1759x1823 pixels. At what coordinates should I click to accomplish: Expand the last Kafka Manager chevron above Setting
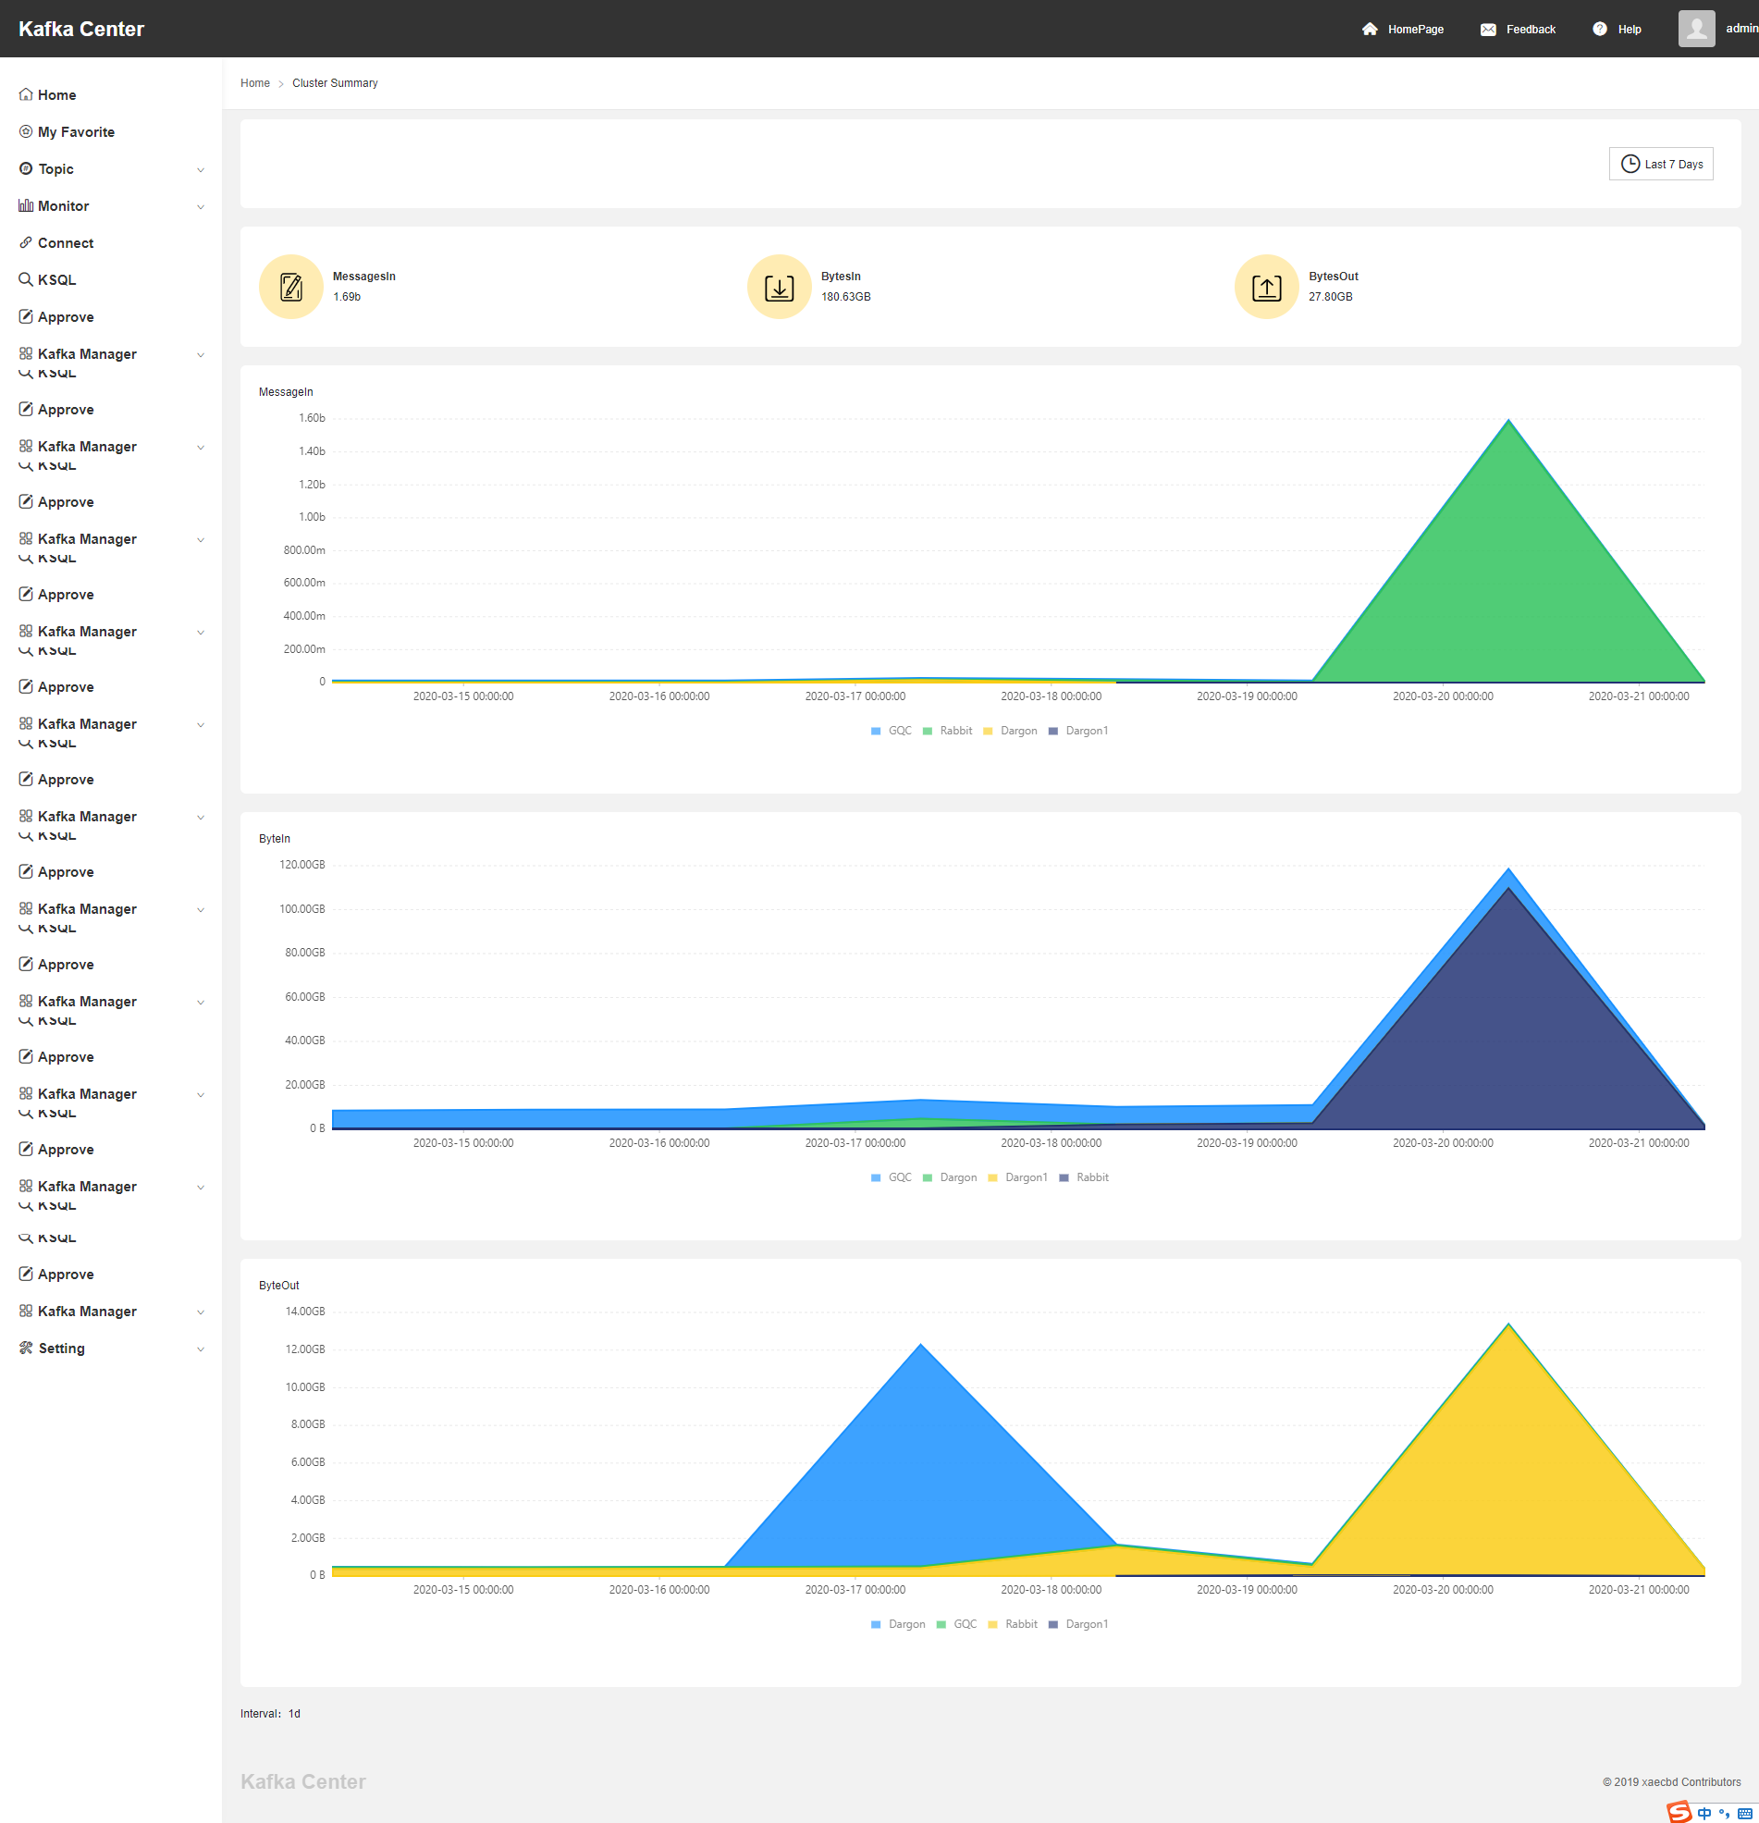pos(201,1312)
